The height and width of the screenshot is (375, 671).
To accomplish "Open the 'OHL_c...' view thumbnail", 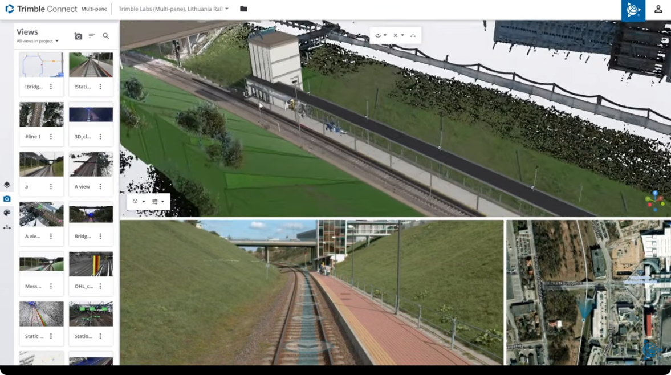I will click(x=91, y=264).
